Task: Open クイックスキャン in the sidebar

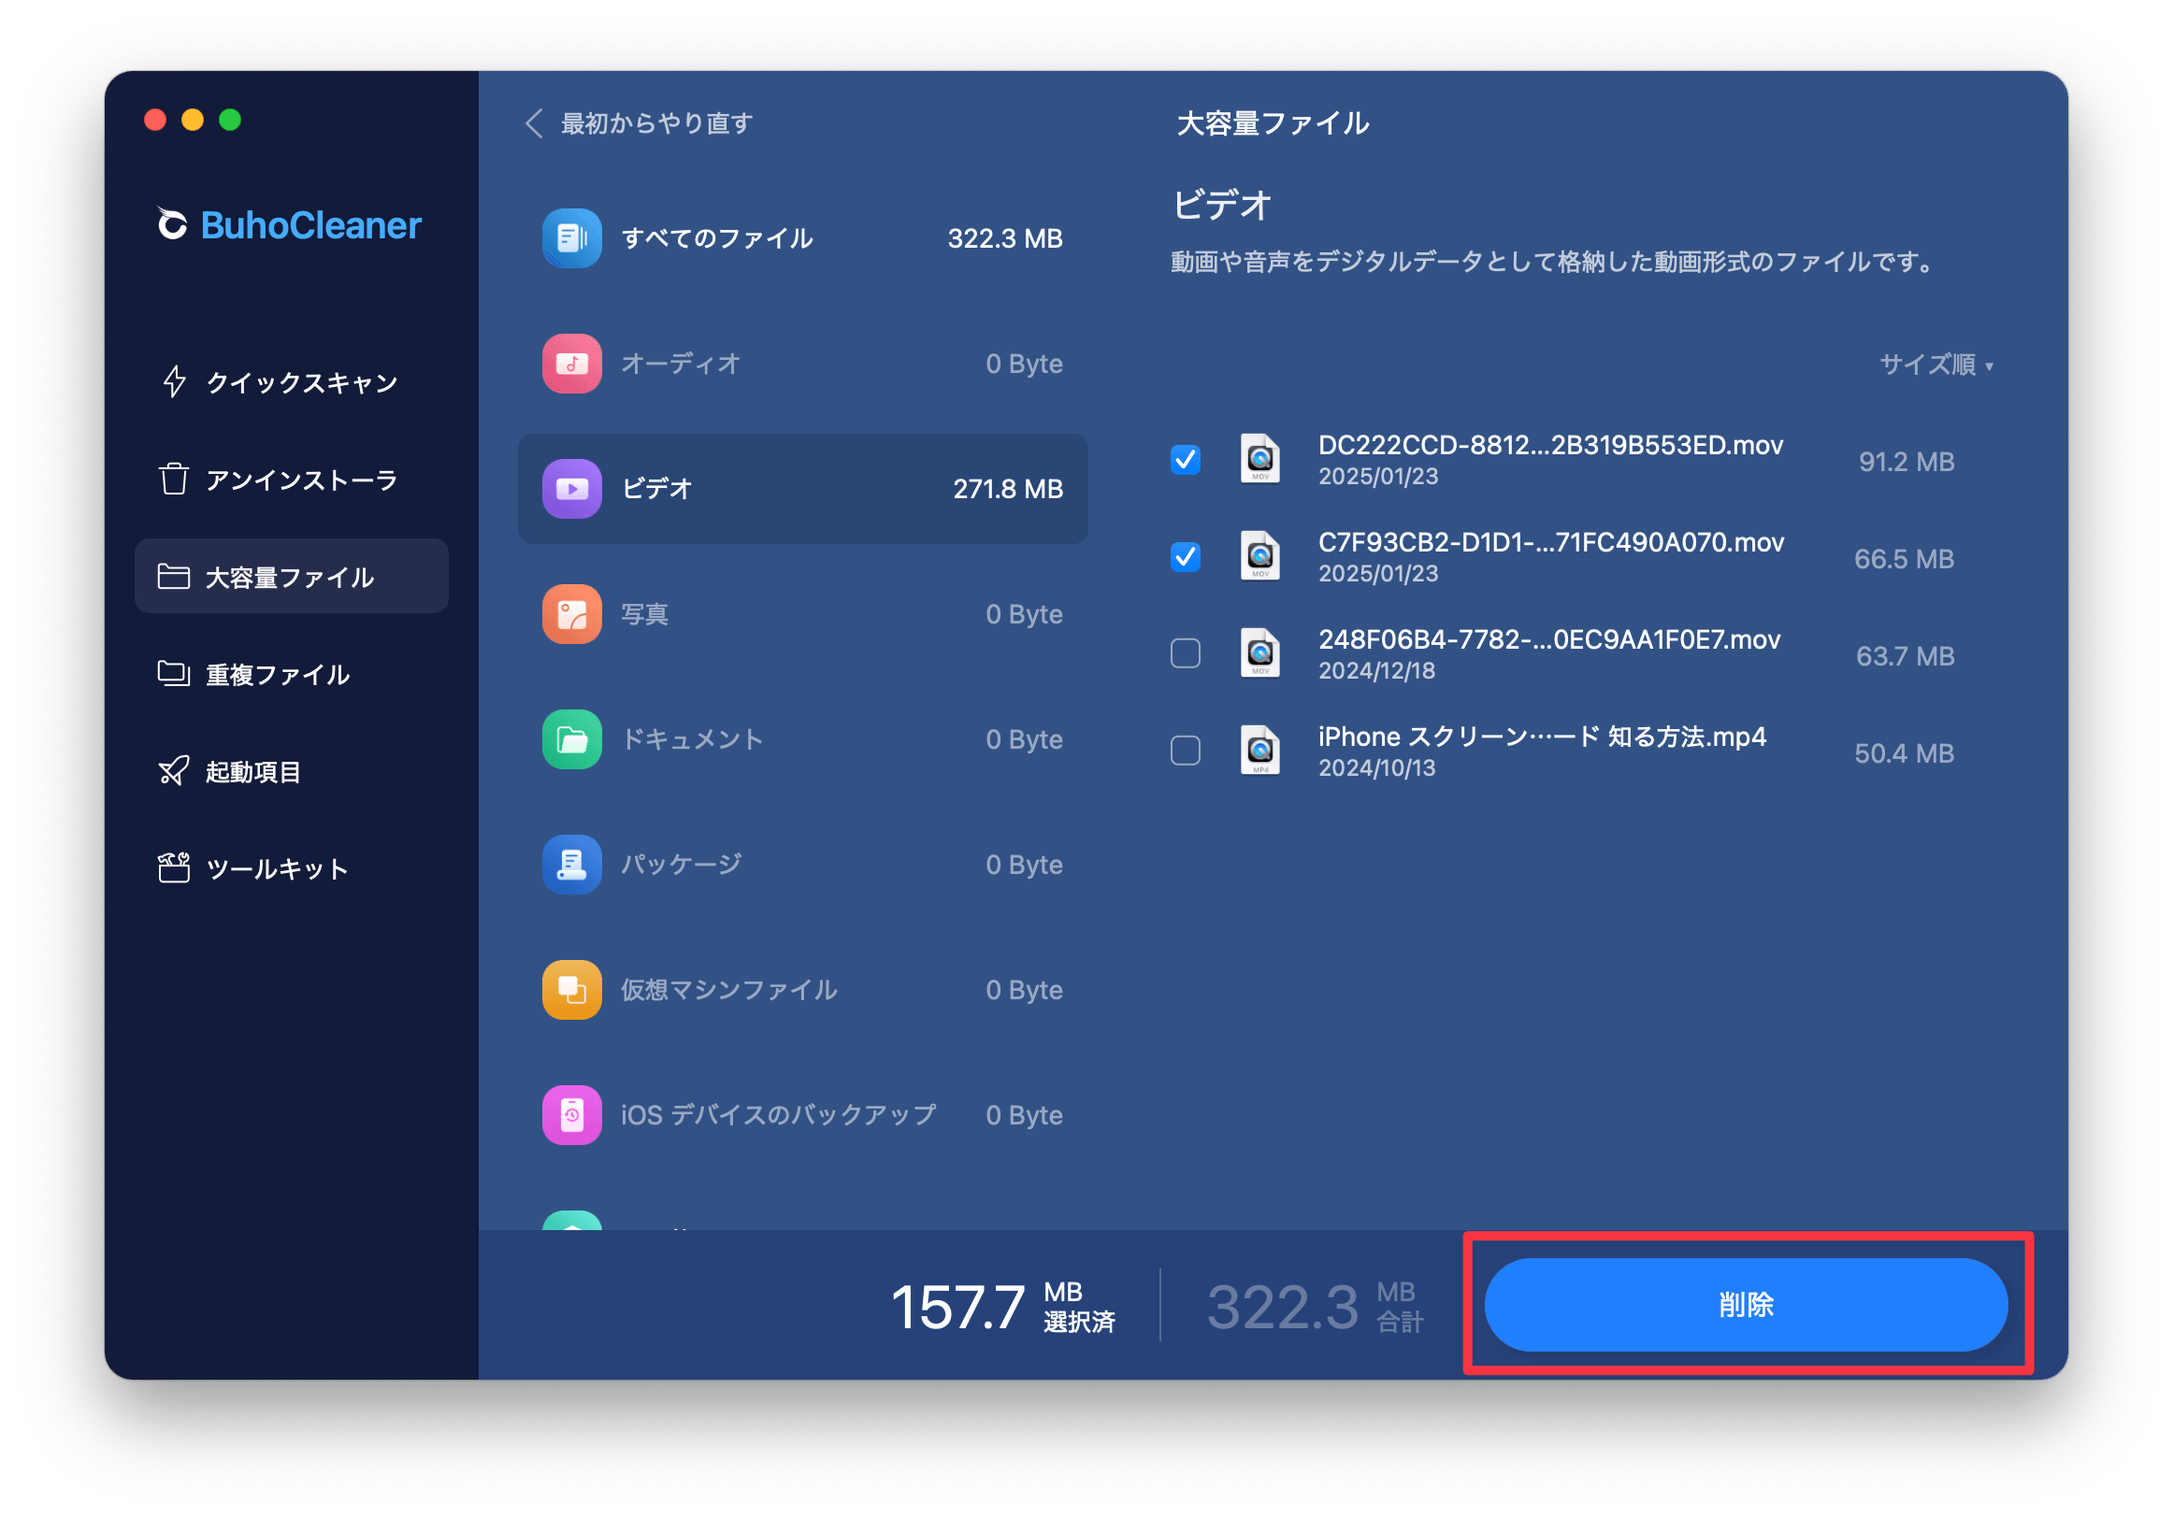Action: click(292, 381)
